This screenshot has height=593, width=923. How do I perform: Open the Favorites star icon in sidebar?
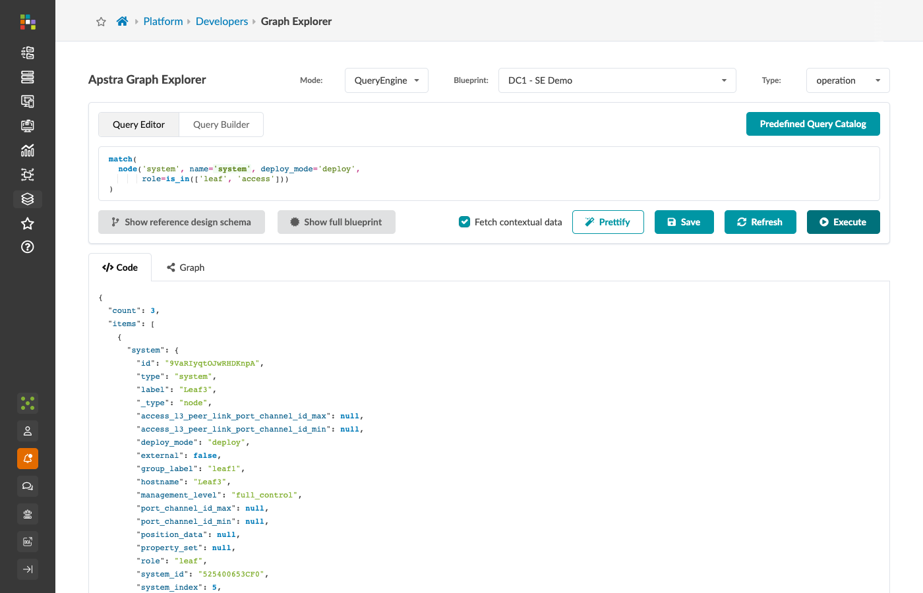click(28, 223)
